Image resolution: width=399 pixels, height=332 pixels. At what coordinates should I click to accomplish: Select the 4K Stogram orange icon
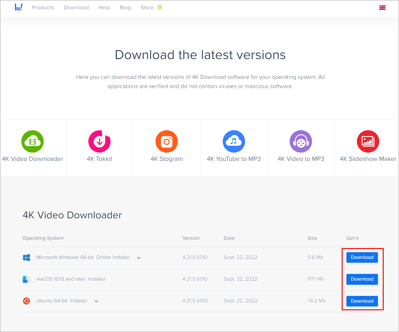(x=167, y=141)
